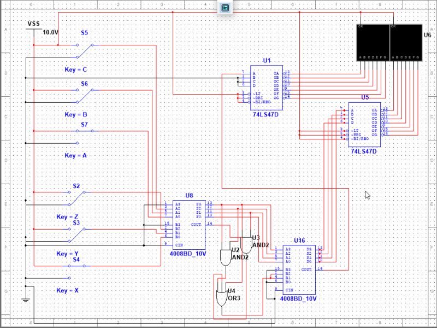The width and height of the screenshot is (437, 328).
Task: Select the U5 74LS47D decoder chip
Action: click(364, 123)
